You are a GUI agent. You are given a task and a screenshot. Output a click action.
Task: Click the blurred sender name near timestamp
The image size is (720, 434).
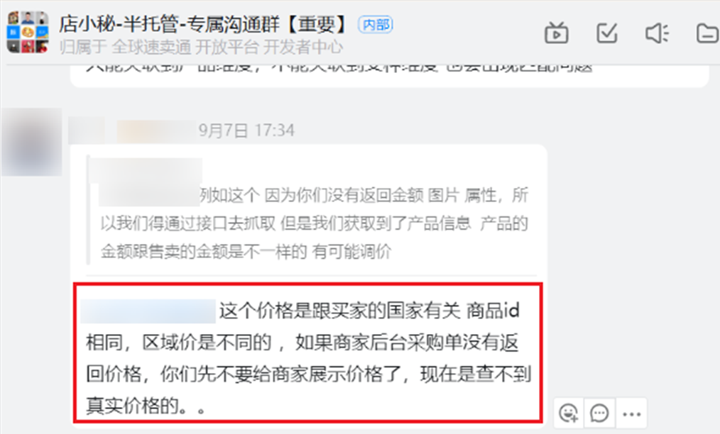pyautogui.click(x=156, y=130)
